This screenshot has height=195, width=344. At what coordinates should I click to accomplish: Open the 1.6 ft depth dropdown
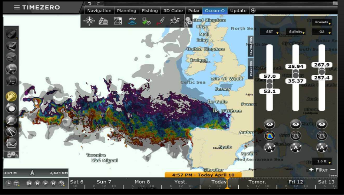(322, 161)
